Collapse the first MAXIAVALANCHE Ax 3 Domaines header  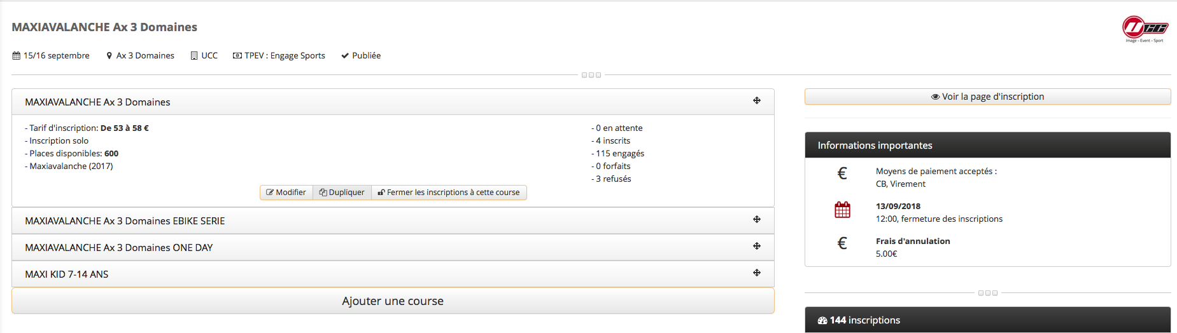click(393, 102)
